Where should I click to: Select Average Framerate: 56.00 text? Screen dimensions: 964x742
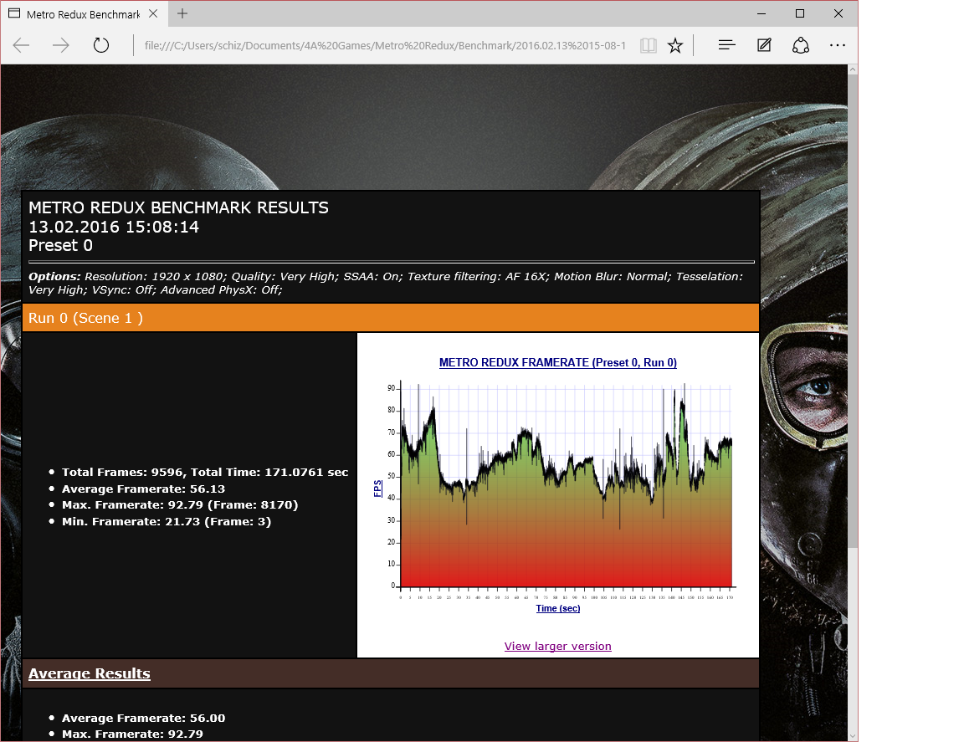pyautogui.click(x=143, y=718)
